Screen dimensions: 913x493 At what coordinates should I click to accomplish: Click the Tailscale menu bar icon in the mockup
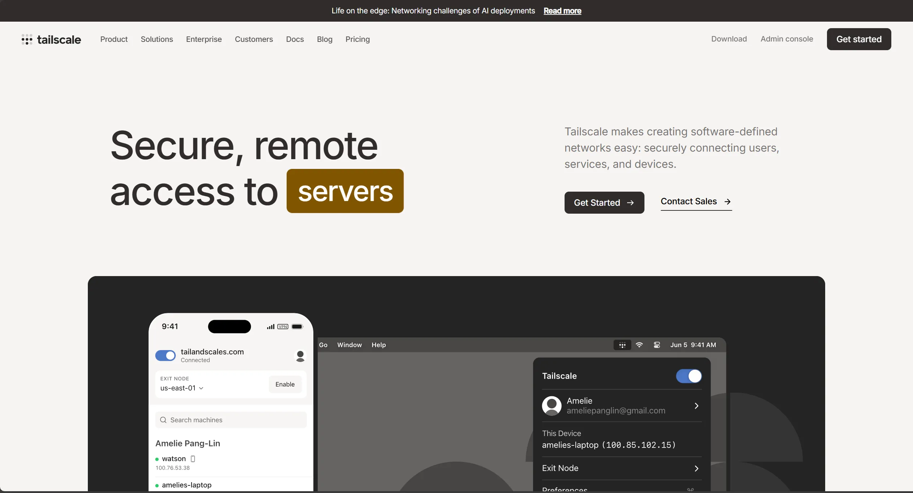(622, 345)
